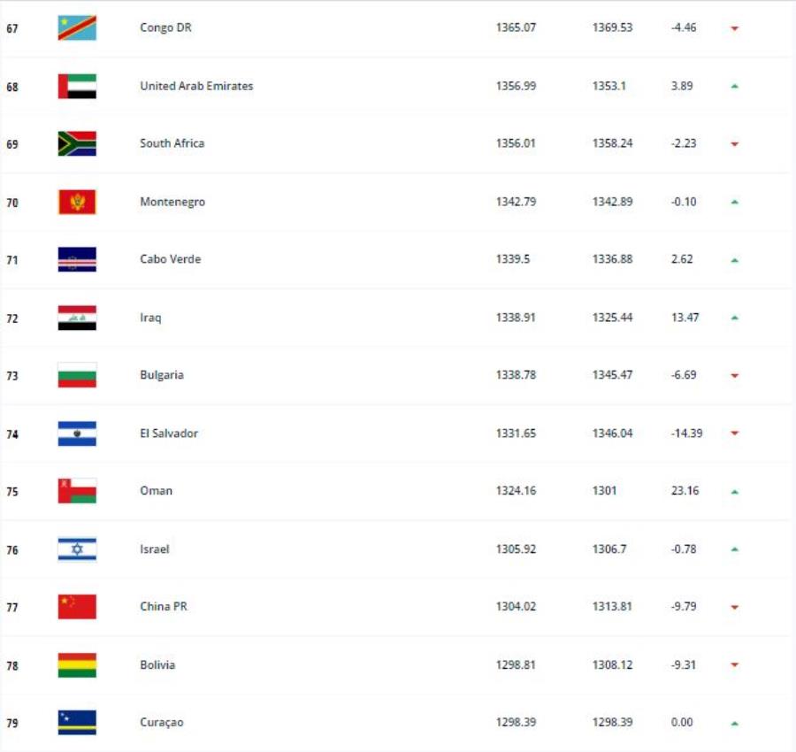This screenshot has height=752, width=796.
Task: Click the Curaçao flag icon
Action: point(77,723)
